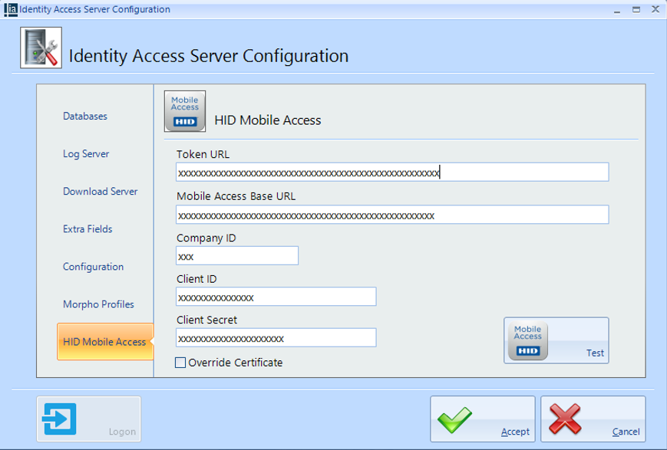
Task: Click the Override Certificate label
Action: click(x=235, y=363)
